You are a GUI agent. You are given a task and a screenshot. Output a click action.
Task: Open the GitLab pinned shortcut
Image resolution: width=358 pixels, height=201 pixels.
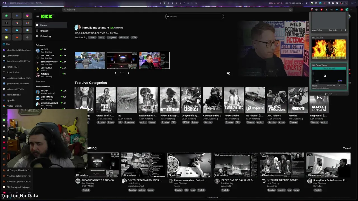tap(17, 37)
